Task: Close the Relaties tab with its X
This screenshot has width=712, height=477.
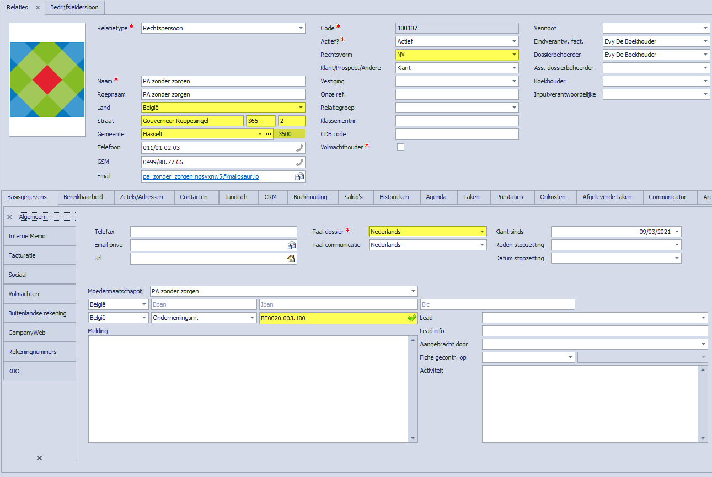Action: (38, 7)
